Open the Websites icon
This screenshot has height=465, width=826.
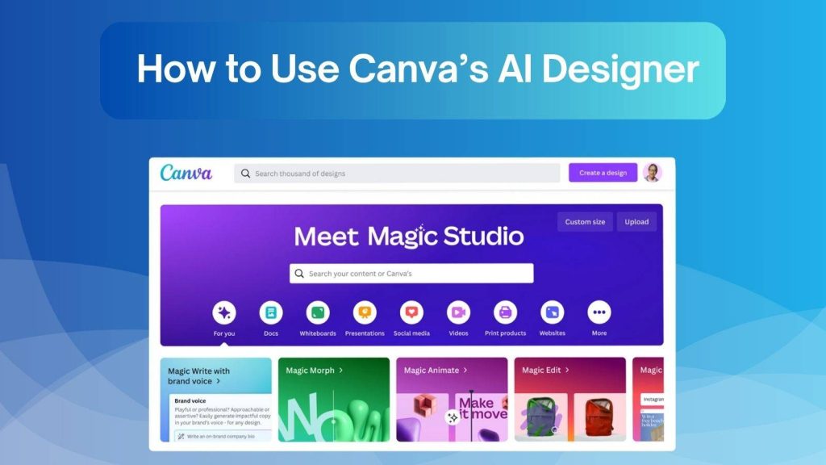(551, 311)
